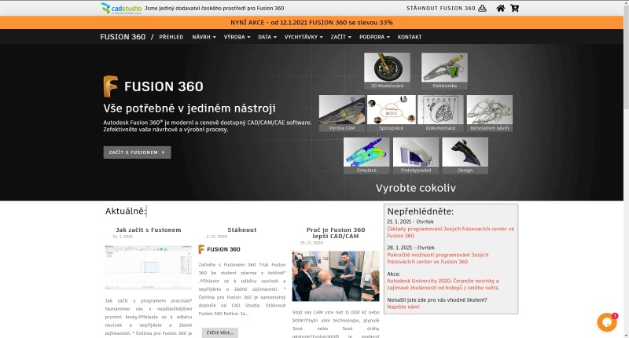Open the Generativní návrh tile
The width and height of the screenshot is (629, 338).
click(x=490, y=113)
